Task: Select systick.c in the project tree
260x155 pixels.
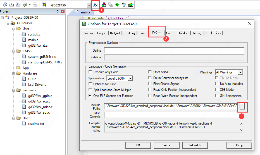Action: point(34,34)
